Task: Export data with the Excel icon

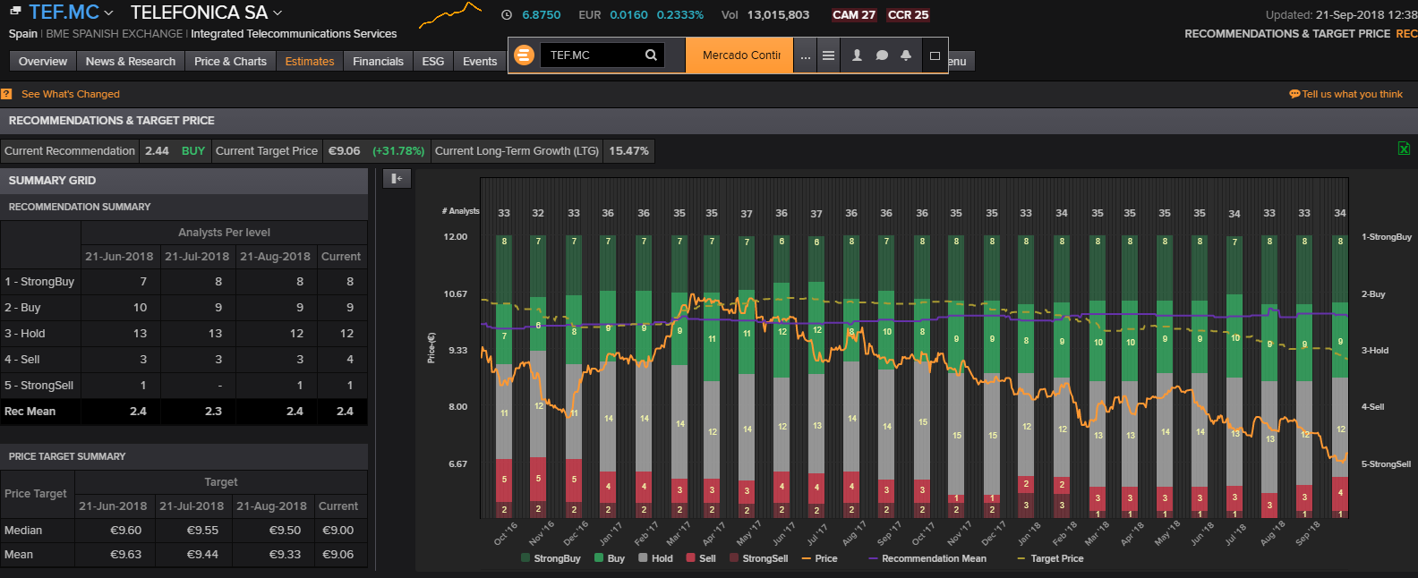Action: (x=1404, y=149)
